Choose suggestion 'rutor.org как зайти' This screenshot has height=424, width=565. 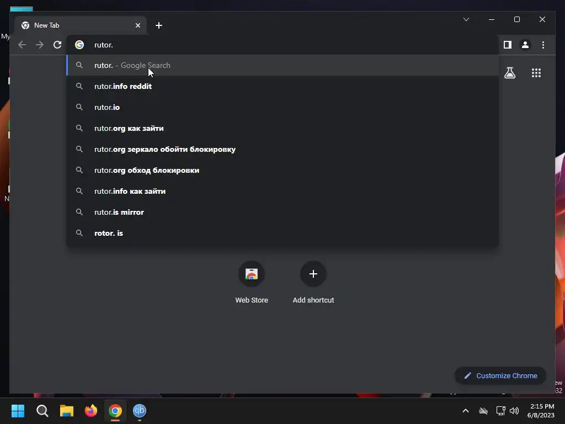click(x=283, y=128)
